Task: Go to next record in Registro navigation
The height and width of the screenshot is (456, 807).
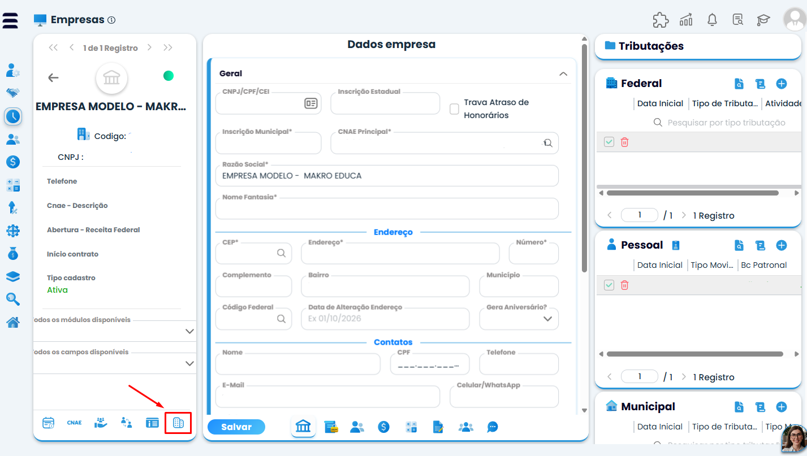Action: (149, 47)
